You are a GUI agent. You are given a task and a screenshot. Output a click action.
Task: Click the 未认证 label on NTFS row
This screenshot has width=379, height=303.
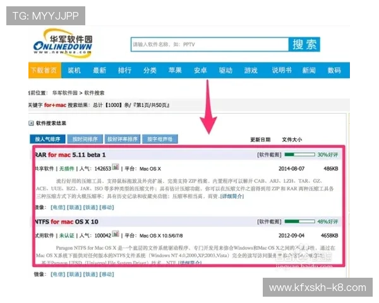(67, 235)
